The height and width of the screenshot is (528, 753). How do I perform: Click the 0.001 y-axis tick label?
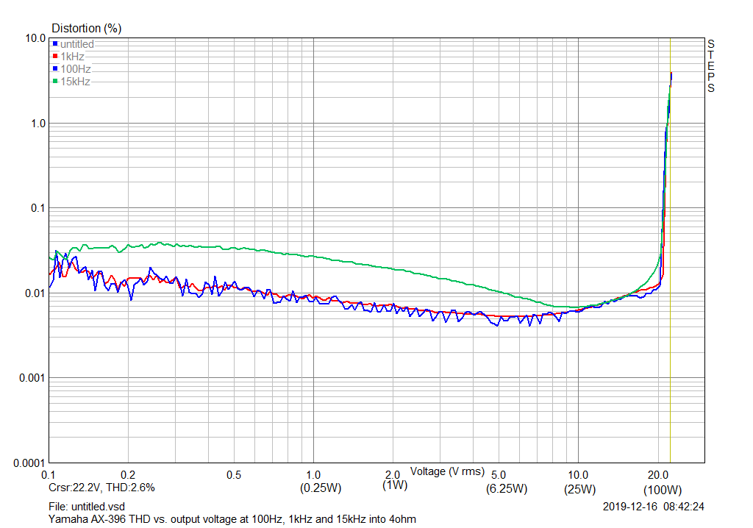pos(32,378)
